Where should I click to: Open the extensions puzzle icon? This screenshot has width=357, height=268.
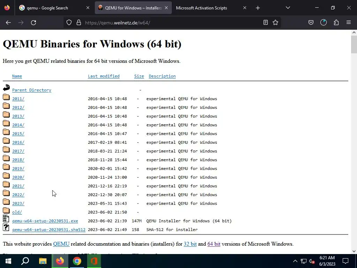336,22
